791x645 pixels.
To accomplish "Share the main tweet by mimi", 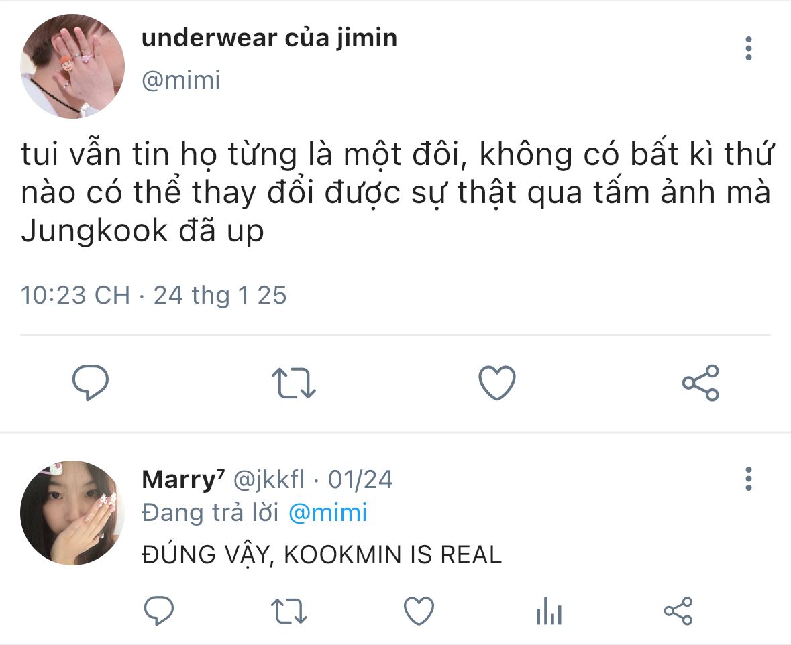I will tap(700, 383).
